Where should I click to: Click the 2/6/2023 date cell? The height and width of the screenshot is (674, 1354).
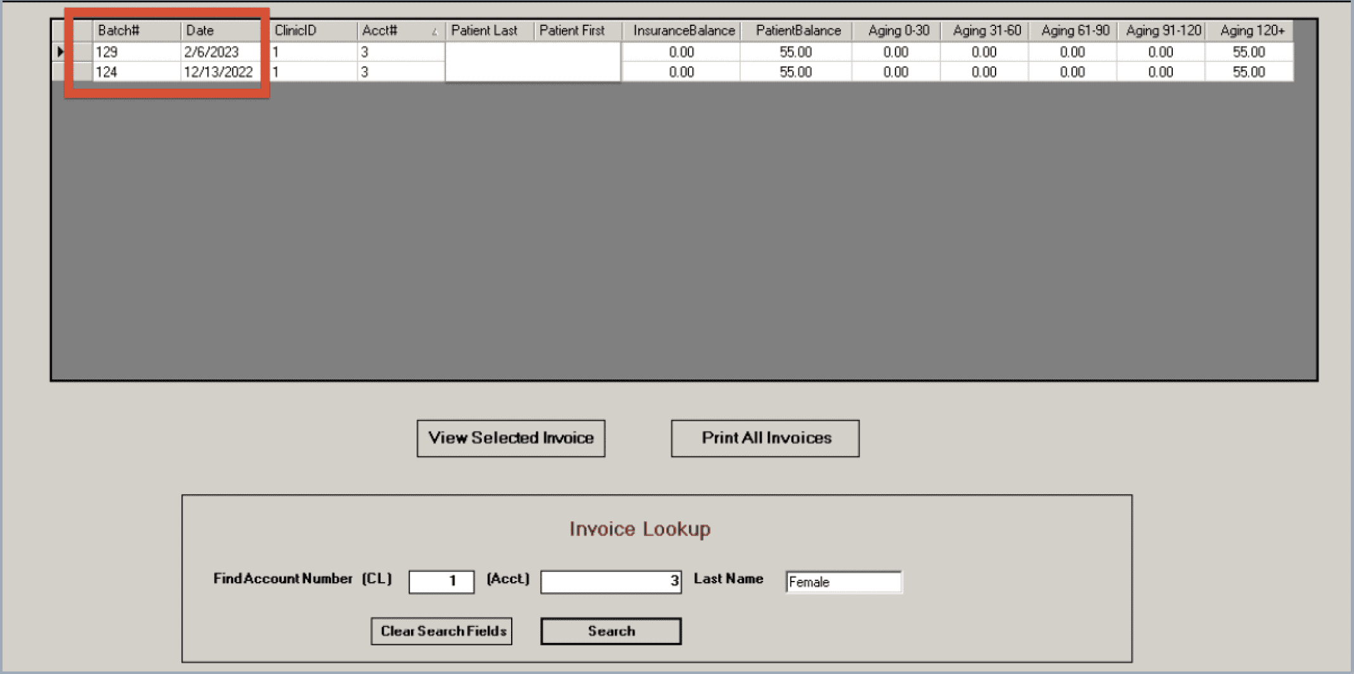[219, 52]
